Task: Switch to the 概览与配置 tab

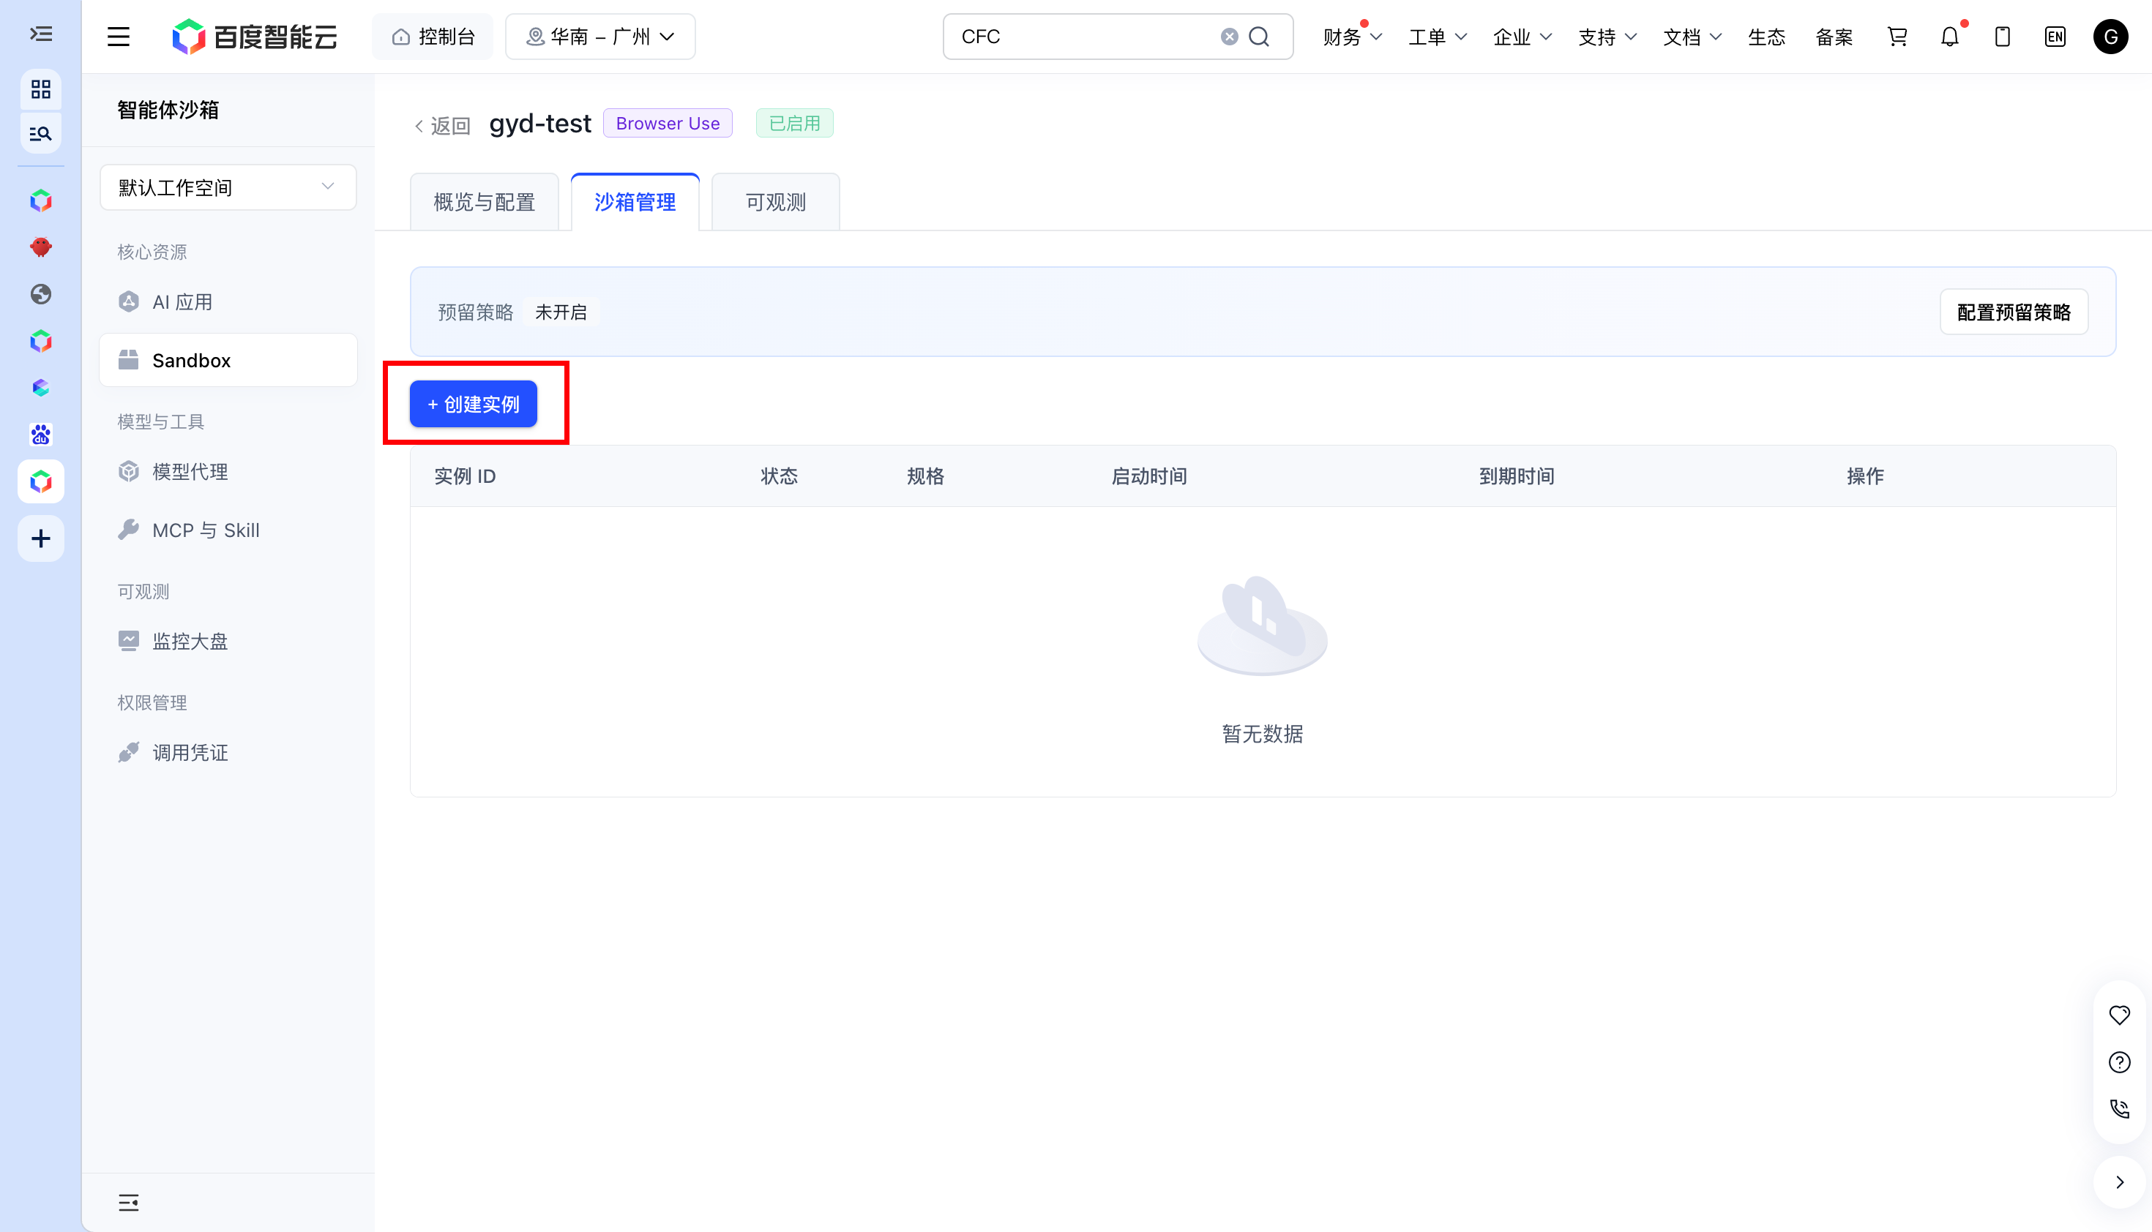Action: point(485,202)
